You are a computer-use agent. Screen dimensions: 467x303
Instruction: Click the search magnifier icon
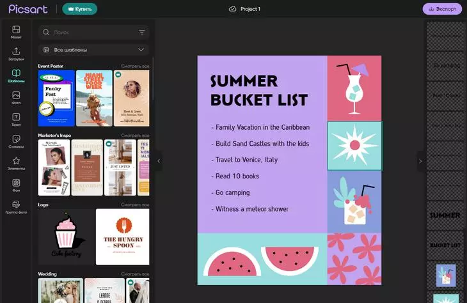pos(46,32)
